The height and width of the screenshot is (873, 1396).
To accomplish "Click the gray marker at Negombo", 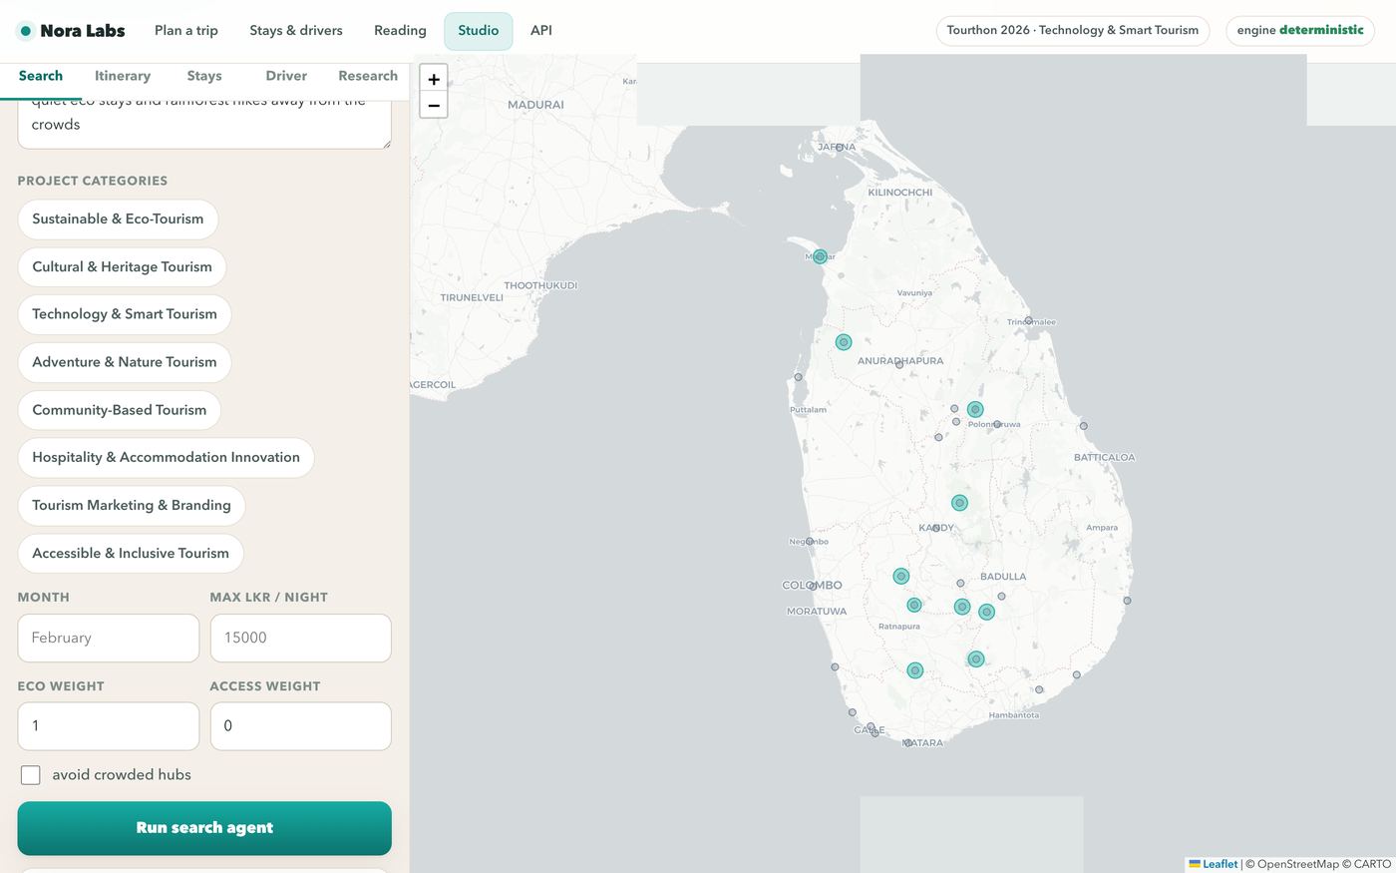I will (810, 542).
